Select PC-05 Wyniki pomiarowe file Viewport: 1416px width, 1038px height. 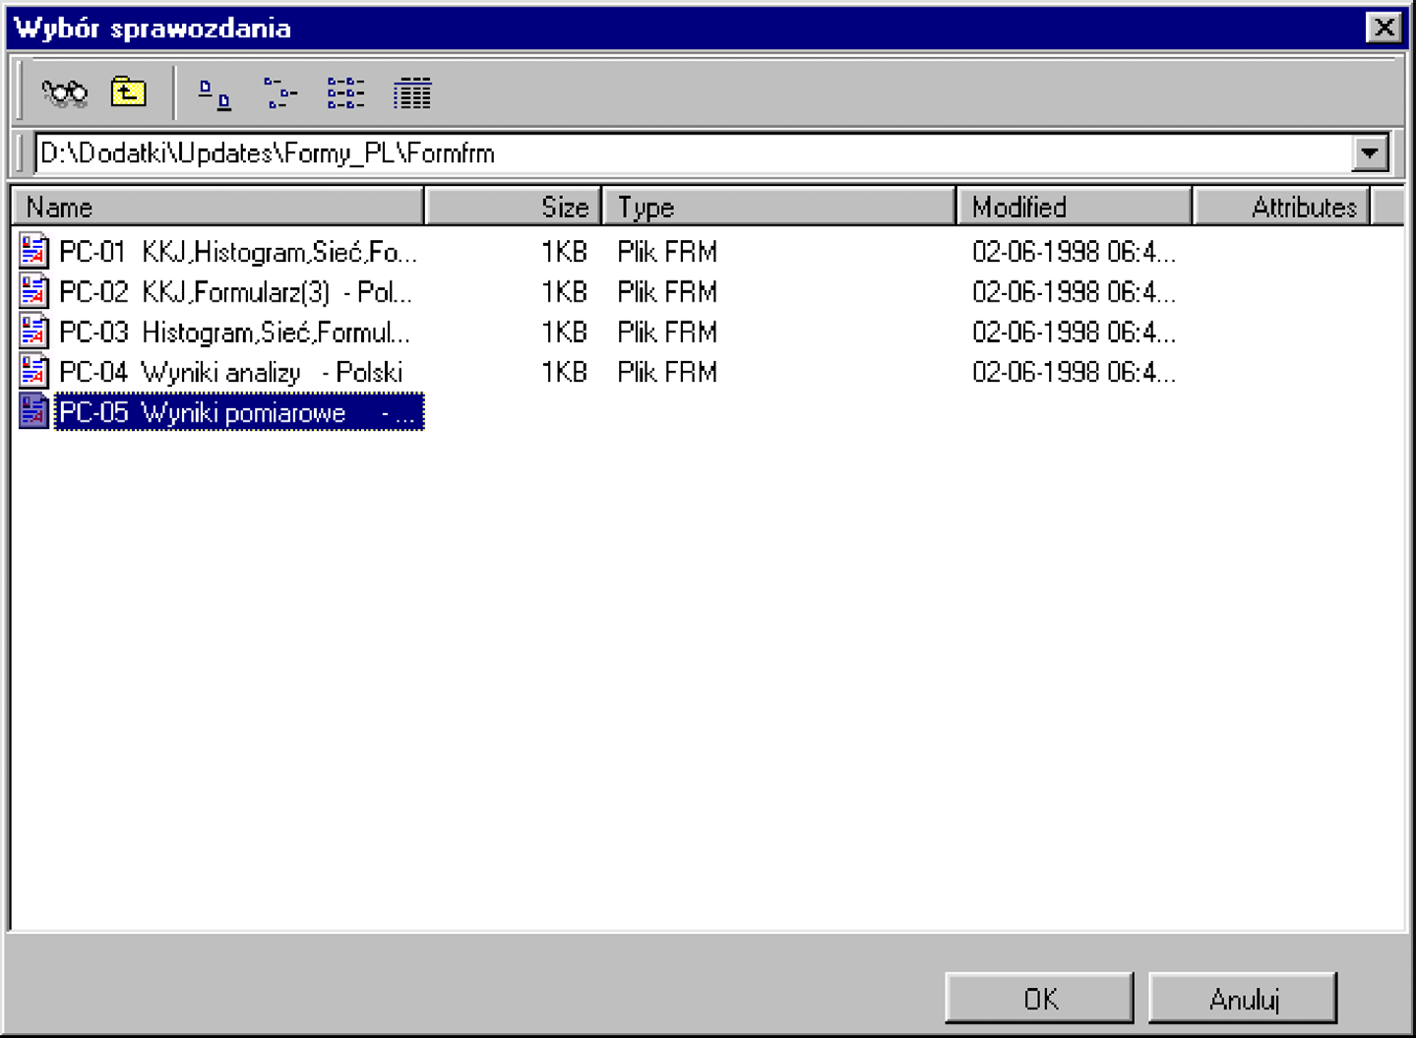[239, 412]
